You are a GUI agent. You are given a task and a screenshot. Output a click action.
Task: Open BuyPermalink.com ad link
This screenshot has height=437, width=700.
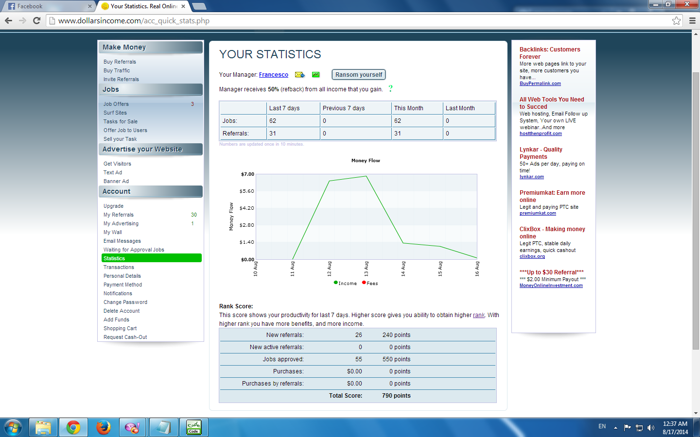(x=540, y=84)
